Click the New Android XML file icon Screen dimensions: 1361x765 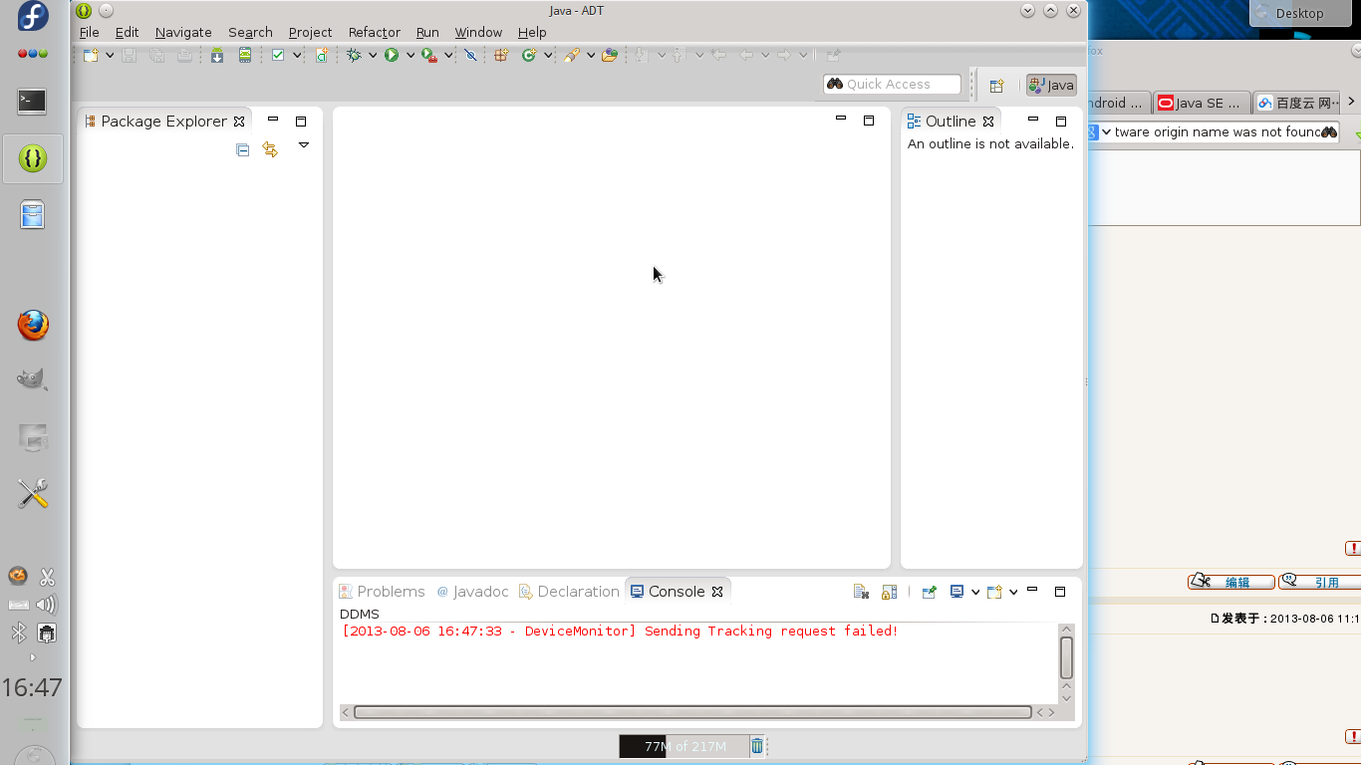pos(322,56)
